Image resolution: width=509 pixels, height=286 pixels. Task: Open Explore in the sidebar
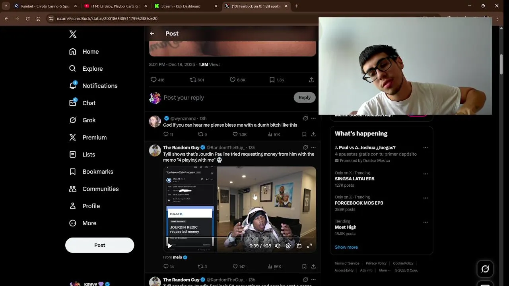click(x=86, y=69)
